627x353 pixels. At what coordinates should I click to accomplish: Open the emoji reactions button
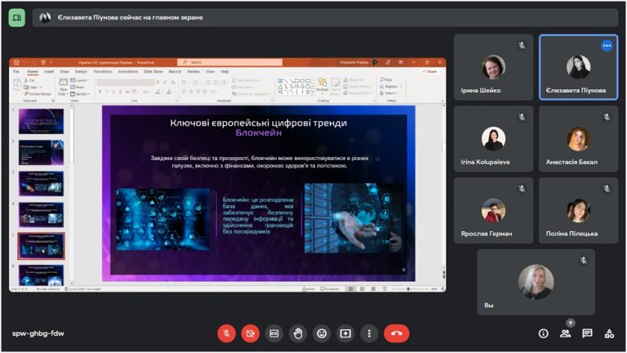(322, 333)
